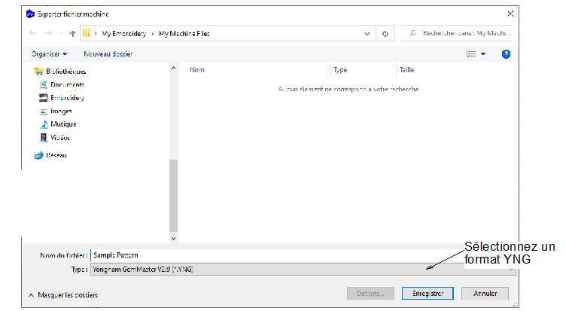Open the Documents library in sidebar
Screen dimensions: 566x311
click(66, 84)
